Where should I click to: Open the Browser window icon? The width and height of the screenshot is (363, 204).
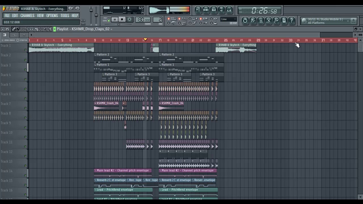(221, 10)
